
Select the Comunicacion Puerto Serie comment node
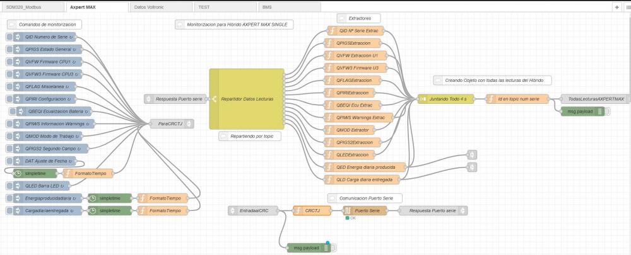click(365, 198)
